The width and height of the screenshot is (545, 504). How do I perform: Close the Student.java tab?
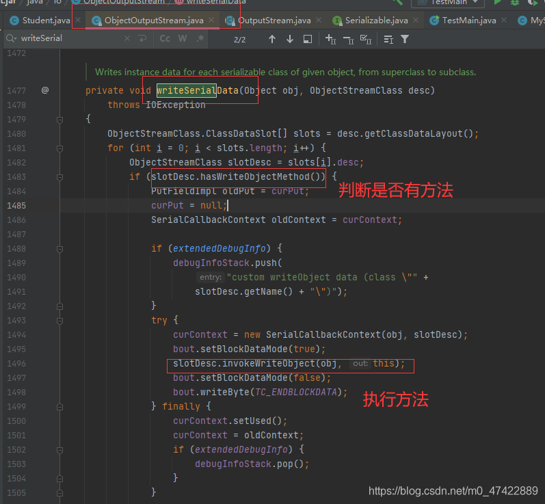[x=78, y=20]
